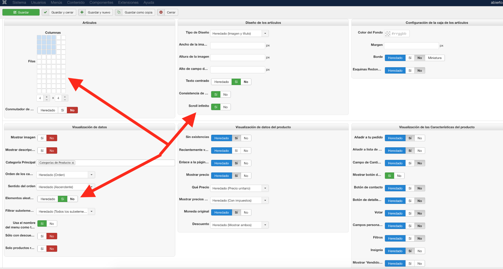Open the Extensiones menu

[128, 3]
